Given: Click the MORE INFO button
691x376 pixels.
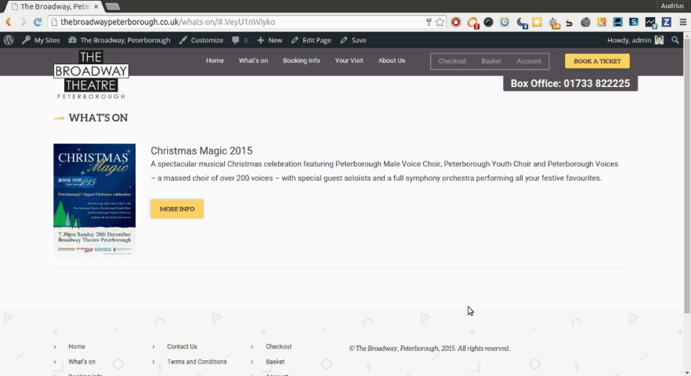Looking at the screenshot, I should click(177, 209).
